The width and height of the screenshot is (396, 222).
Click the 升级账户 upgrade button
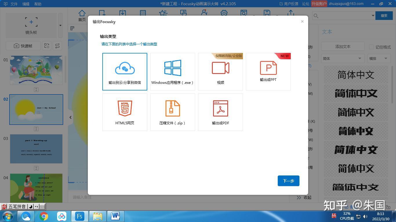click(319, 4)
